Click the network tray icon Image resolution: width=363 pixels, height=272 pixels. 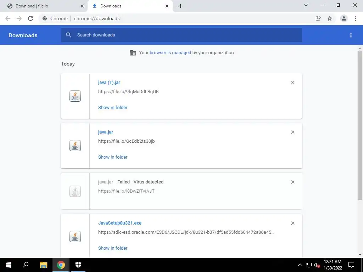309,265
